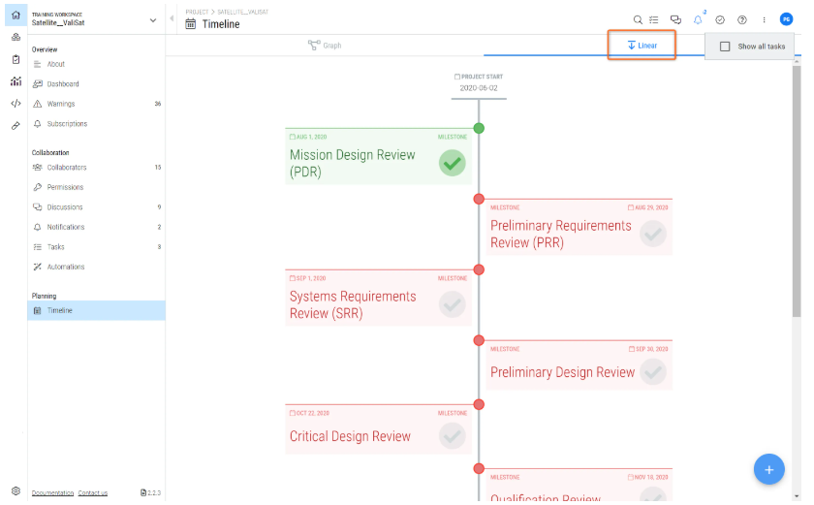814x505 pixels.
Task: Enable the Show all tasks checkbox
Action: point(725,46)
